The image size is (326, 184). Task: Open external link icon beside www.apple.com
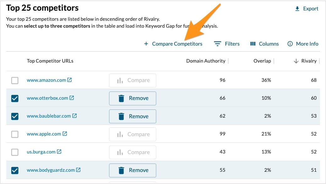click(65, 134)
